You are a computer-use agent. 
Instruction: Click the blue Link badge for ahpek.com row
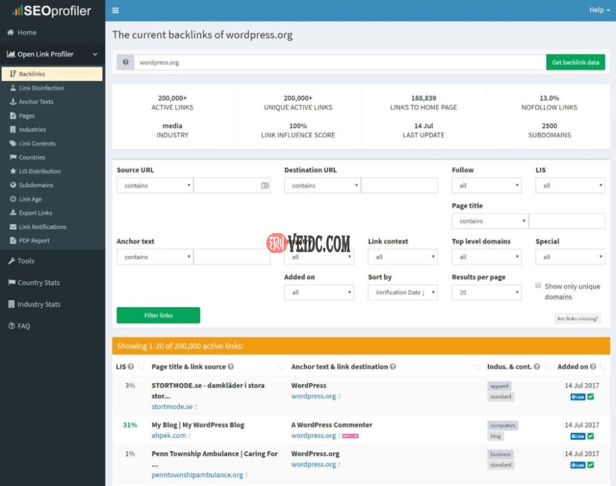(x=578, y=436)
